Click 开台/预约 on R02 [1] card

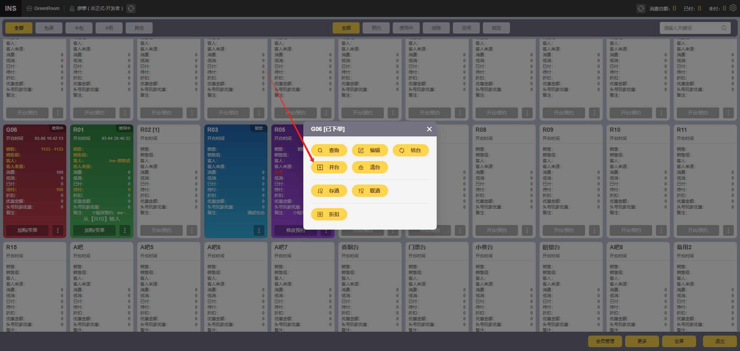click(161, 230)
